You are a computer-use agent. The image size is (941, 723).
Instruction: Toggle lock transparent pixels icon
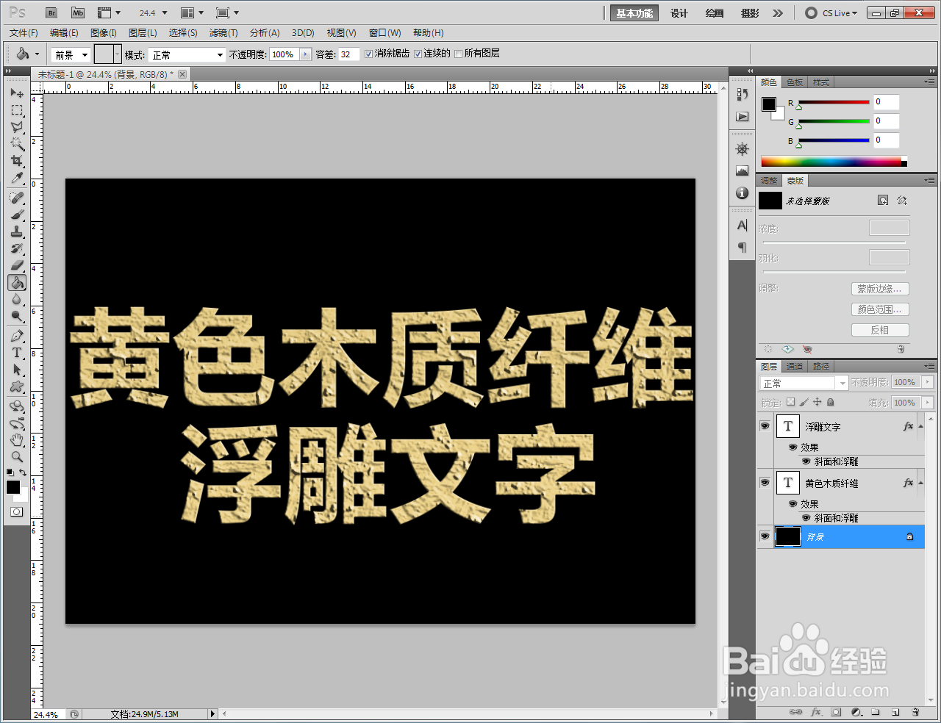coord(790,402)
